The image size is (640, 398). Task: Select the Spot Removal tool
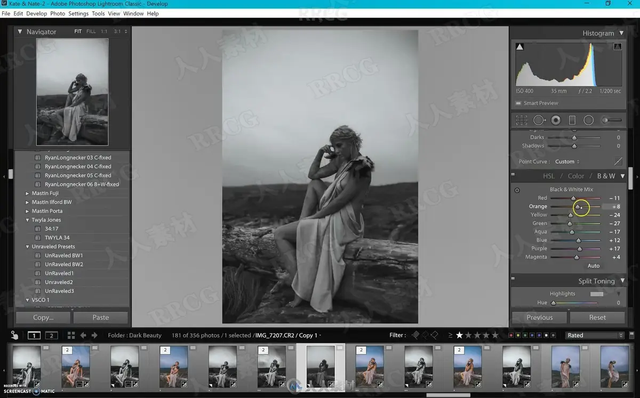click(539, 120)
